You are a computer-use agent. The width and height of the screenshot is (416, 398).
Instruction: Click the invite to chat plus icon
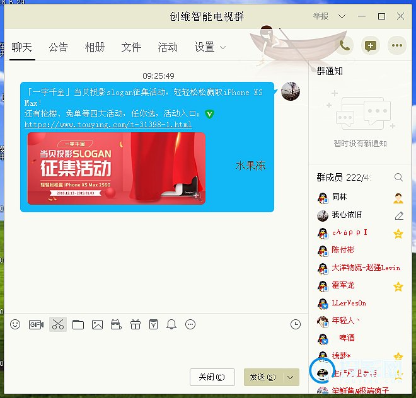[371, 45]
